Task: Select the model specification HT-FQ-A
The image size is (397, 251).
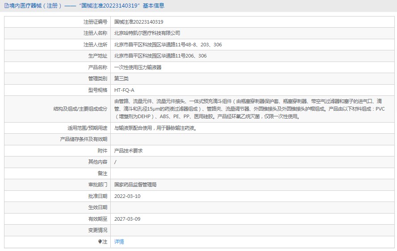Action: click(124, 90)
